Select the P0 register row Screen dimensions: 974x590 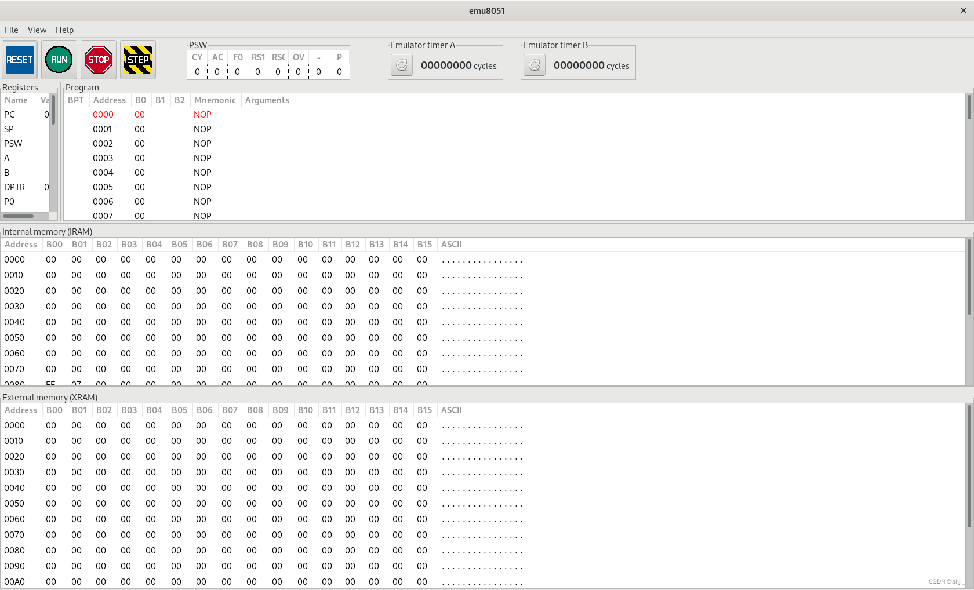26,202
